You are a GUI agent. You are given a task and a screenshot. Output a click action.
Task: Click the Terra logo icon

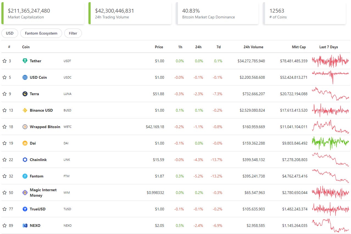pos(25,94)
